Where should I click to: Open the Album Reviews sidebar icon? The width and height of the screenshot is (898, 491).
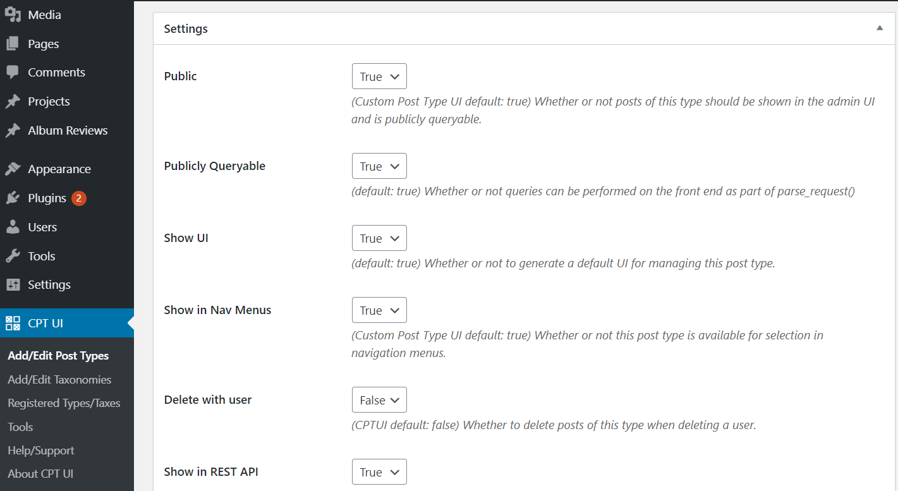click(13, 130)
